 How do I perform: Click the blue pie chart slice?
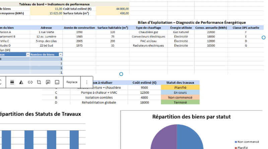(189, 138)
